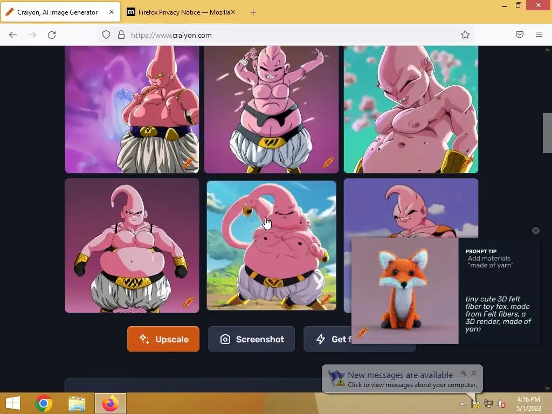Launch Google Chrome from the taskbar
Image resolution: width=552 pixels, height=414 pixels.
point(44,403)
